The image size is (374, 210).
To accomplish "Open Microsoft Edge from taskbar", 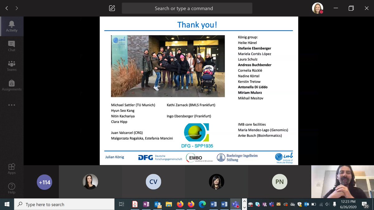I will pyautogui.click(x=202, y=204).
